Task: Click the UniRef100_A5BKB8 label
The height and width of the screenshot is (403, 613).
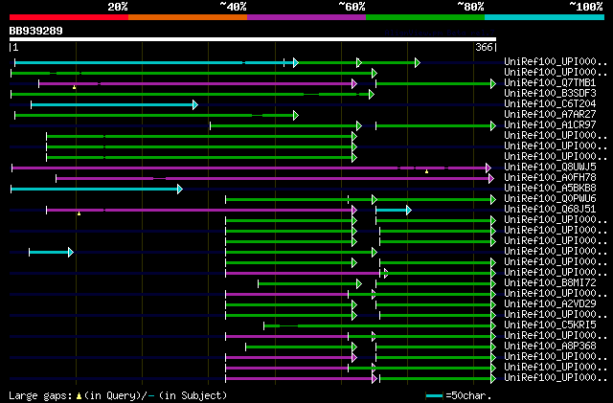Action: coord(550,188)
